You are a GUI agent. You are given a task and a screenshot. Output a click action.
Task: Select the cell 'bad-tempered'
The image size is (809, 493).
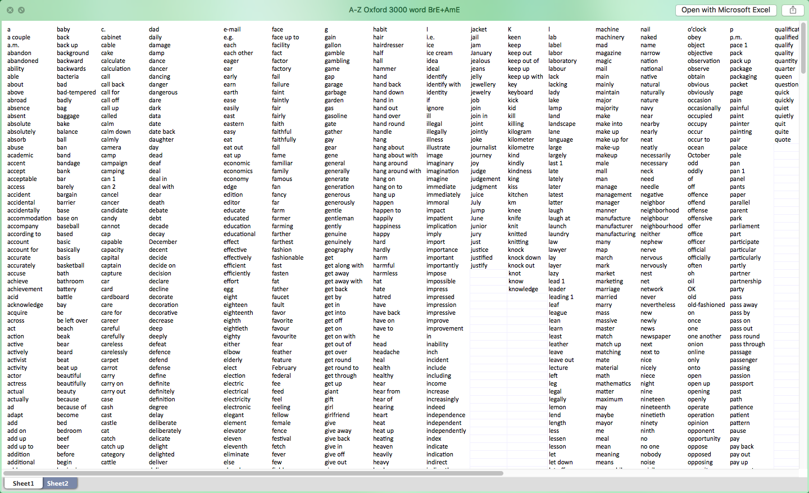coord(76,92)
